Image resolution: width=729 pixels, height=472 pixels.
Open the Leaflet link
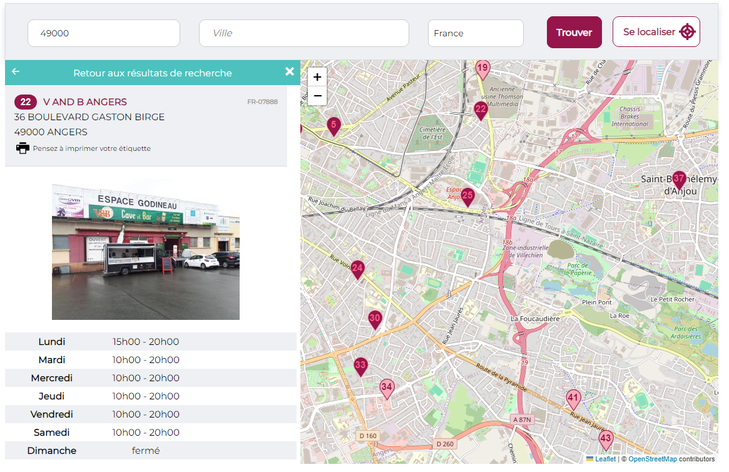[x=605, y=459]
